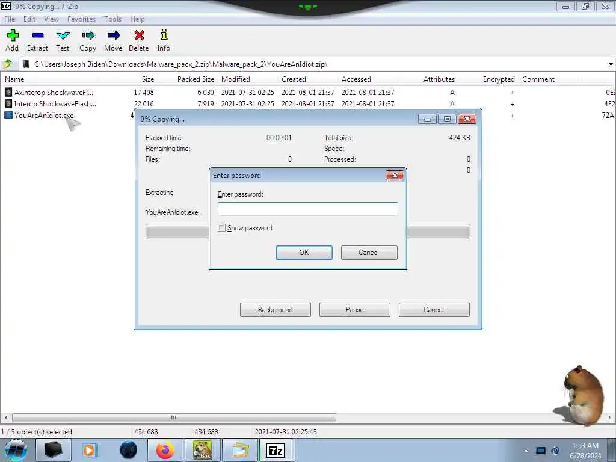Click Cancel in Copying dialog
Viewport: 616px width, 462px height.
coord(434,310)
